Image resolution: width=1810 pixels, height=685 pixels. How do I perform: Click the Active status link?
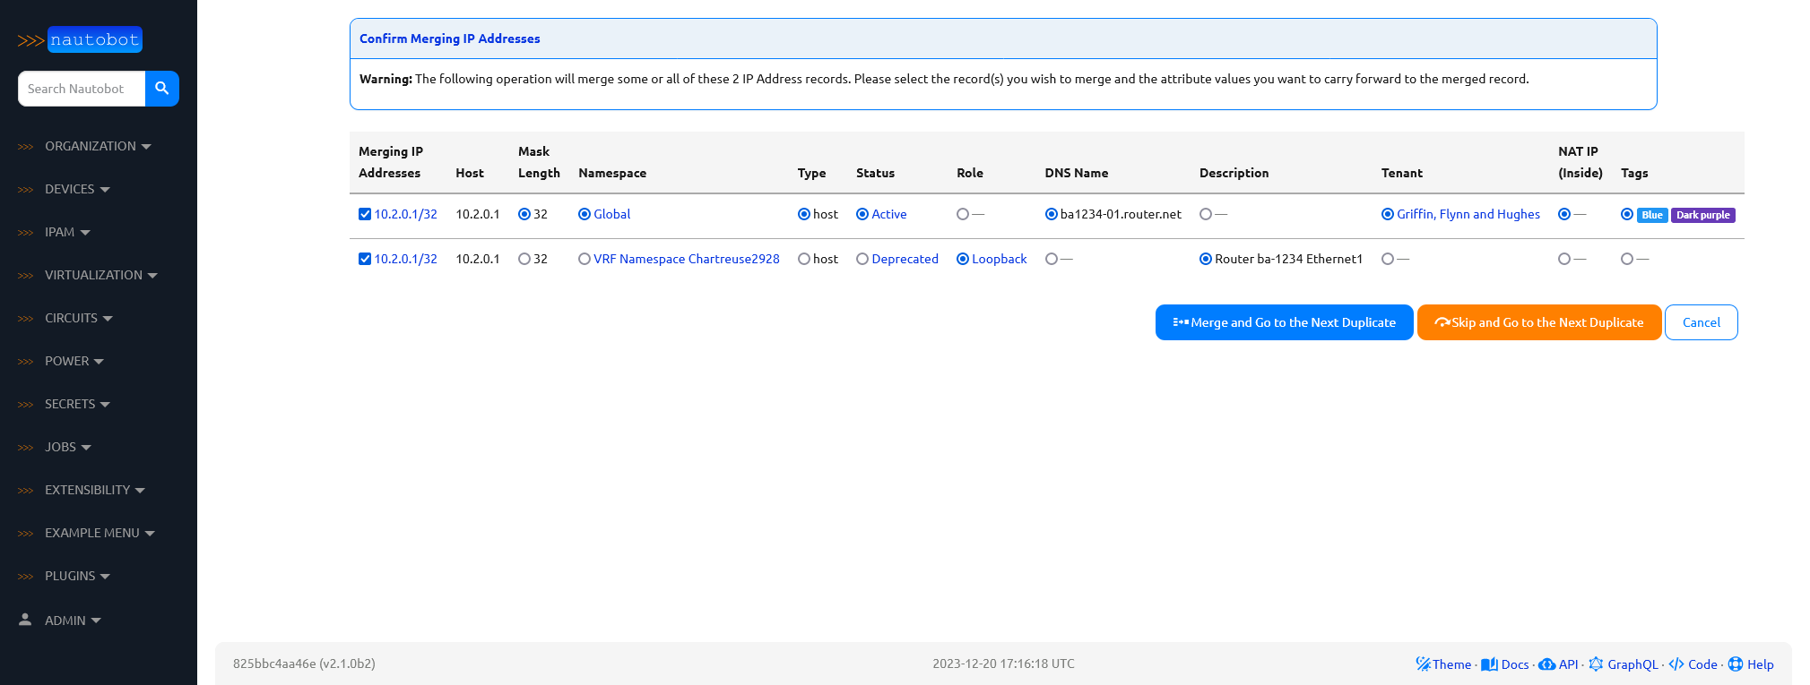click(x=889, y=214)
